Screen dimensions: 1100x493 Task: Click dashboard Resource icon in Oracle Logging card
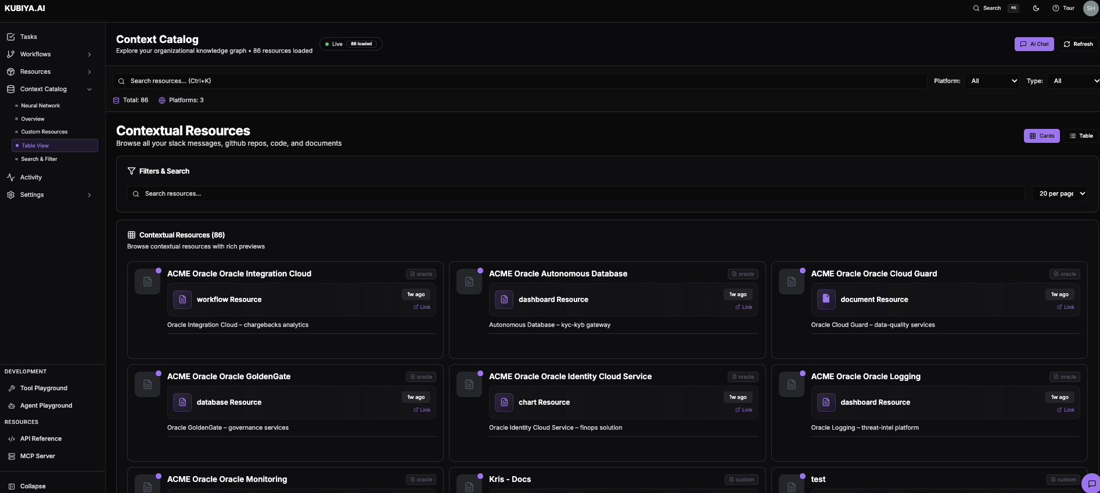pos(826,402)
